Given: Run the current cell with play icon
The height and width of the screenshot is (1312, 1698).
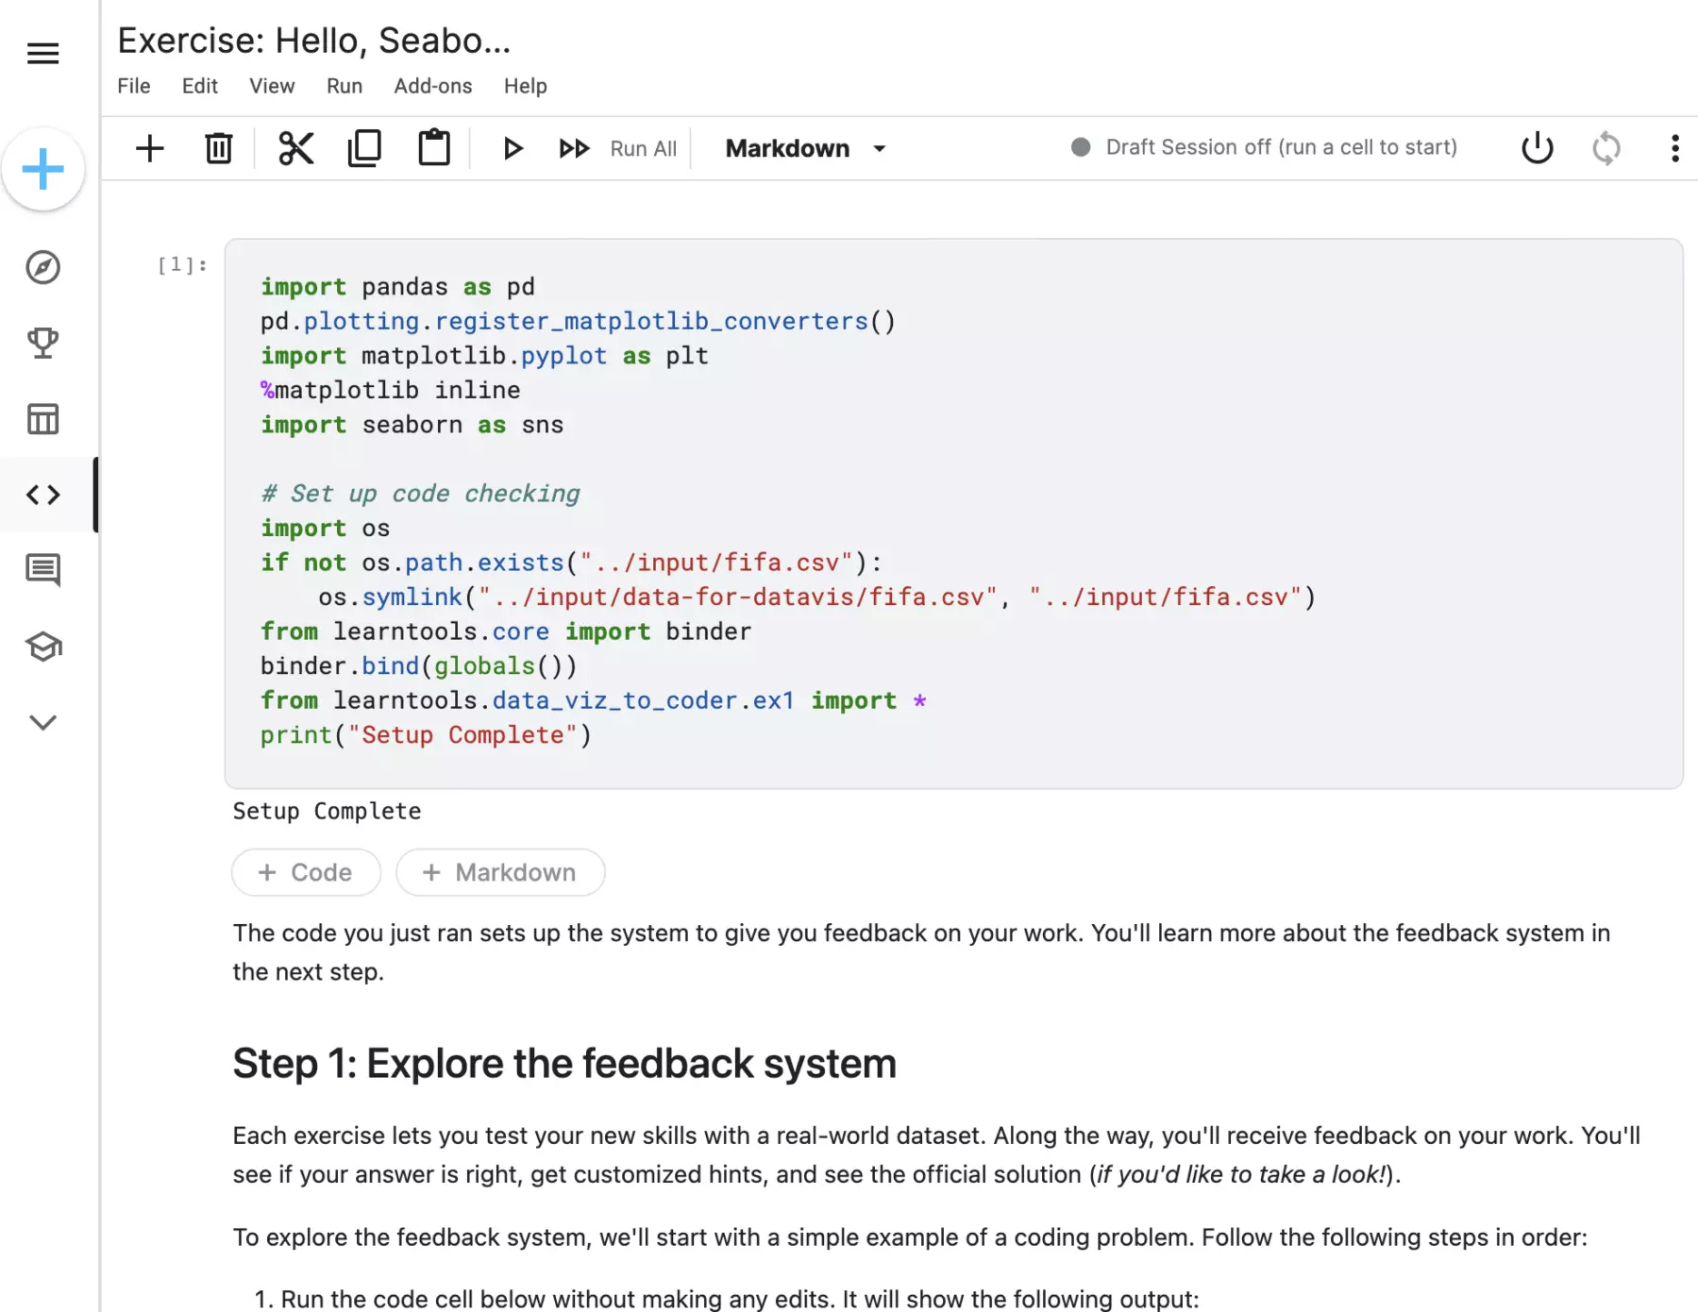Looking at the screenshot, I should pos(513,148).
